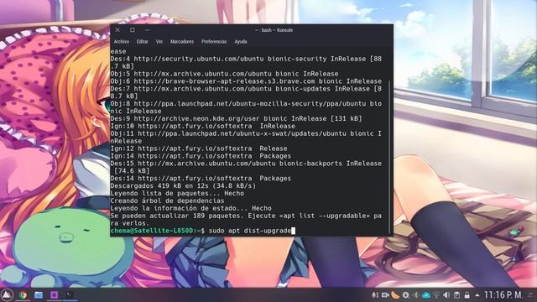Click the Ign:14 apt.fury.io Packages line
This screenshot has height=302, width=537.
201,156
